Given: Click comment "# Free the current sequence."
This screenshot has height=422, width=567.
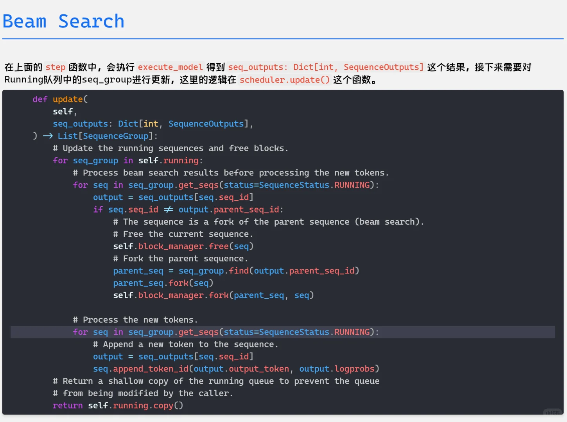Looking at the screenshot, I should tap(183, 234).
